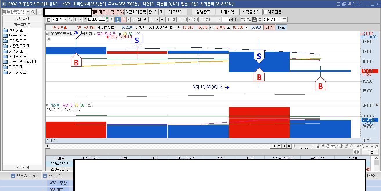
Task: Select the daily 일 chart period
Action: tap(118, 19)
